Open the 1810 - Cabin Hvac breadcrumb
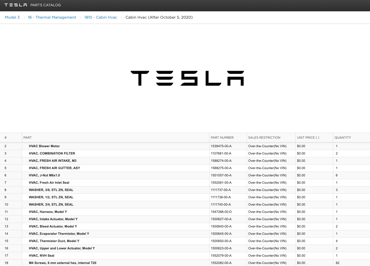 [101, 17]
